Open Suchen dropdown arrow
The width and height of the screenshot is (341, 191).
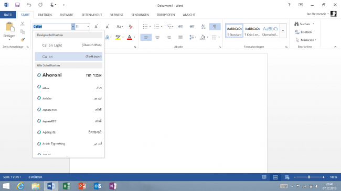pyautogui.click(x=313, y=24)
